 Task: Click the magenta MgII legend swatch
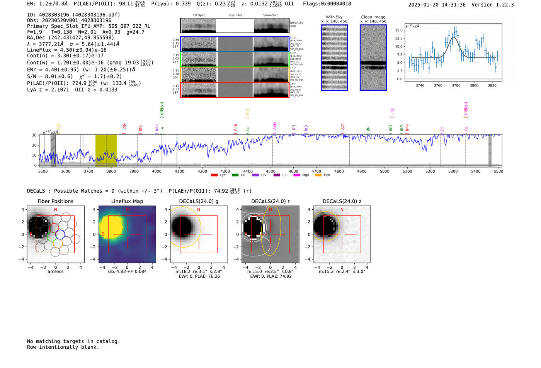pyautogui.click(x=297, y=175)
